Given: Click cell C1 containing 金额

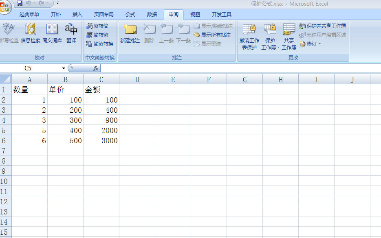Looking at the screenshot, I should point(101,90).
